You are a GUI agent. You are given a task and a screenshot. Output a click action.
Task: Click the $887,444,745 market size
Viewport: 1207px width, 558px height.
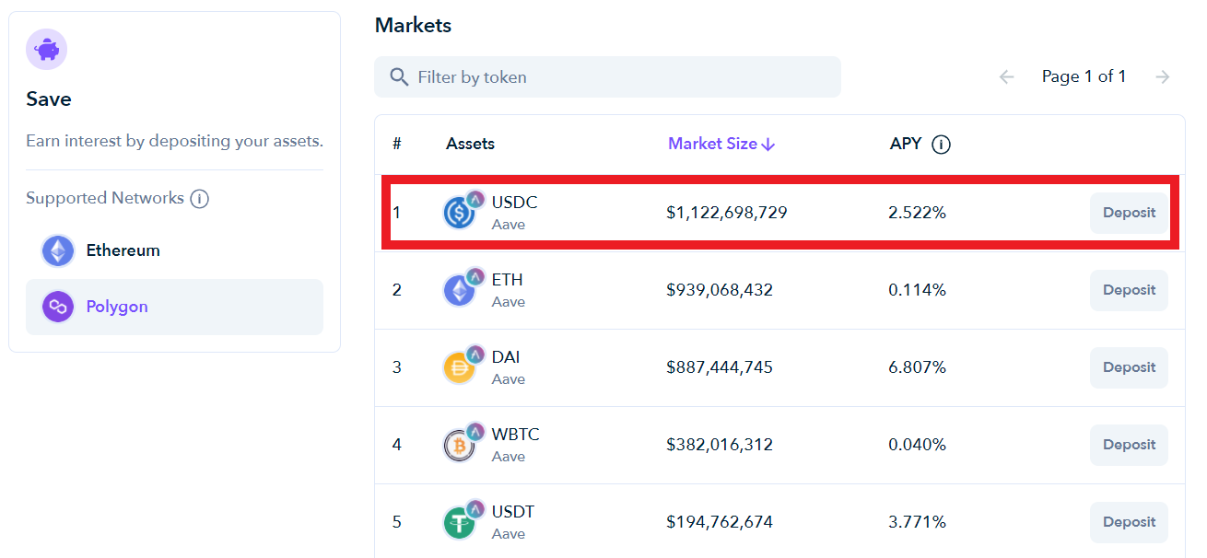[x=720, y=367]
